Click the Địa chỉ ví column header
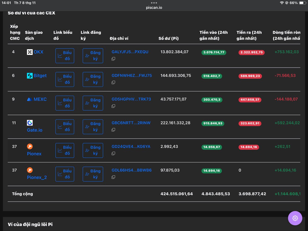 [x=119, y=38]
